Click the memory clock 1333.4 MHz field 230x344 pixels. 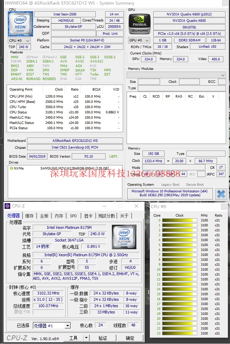pos(153,161)
